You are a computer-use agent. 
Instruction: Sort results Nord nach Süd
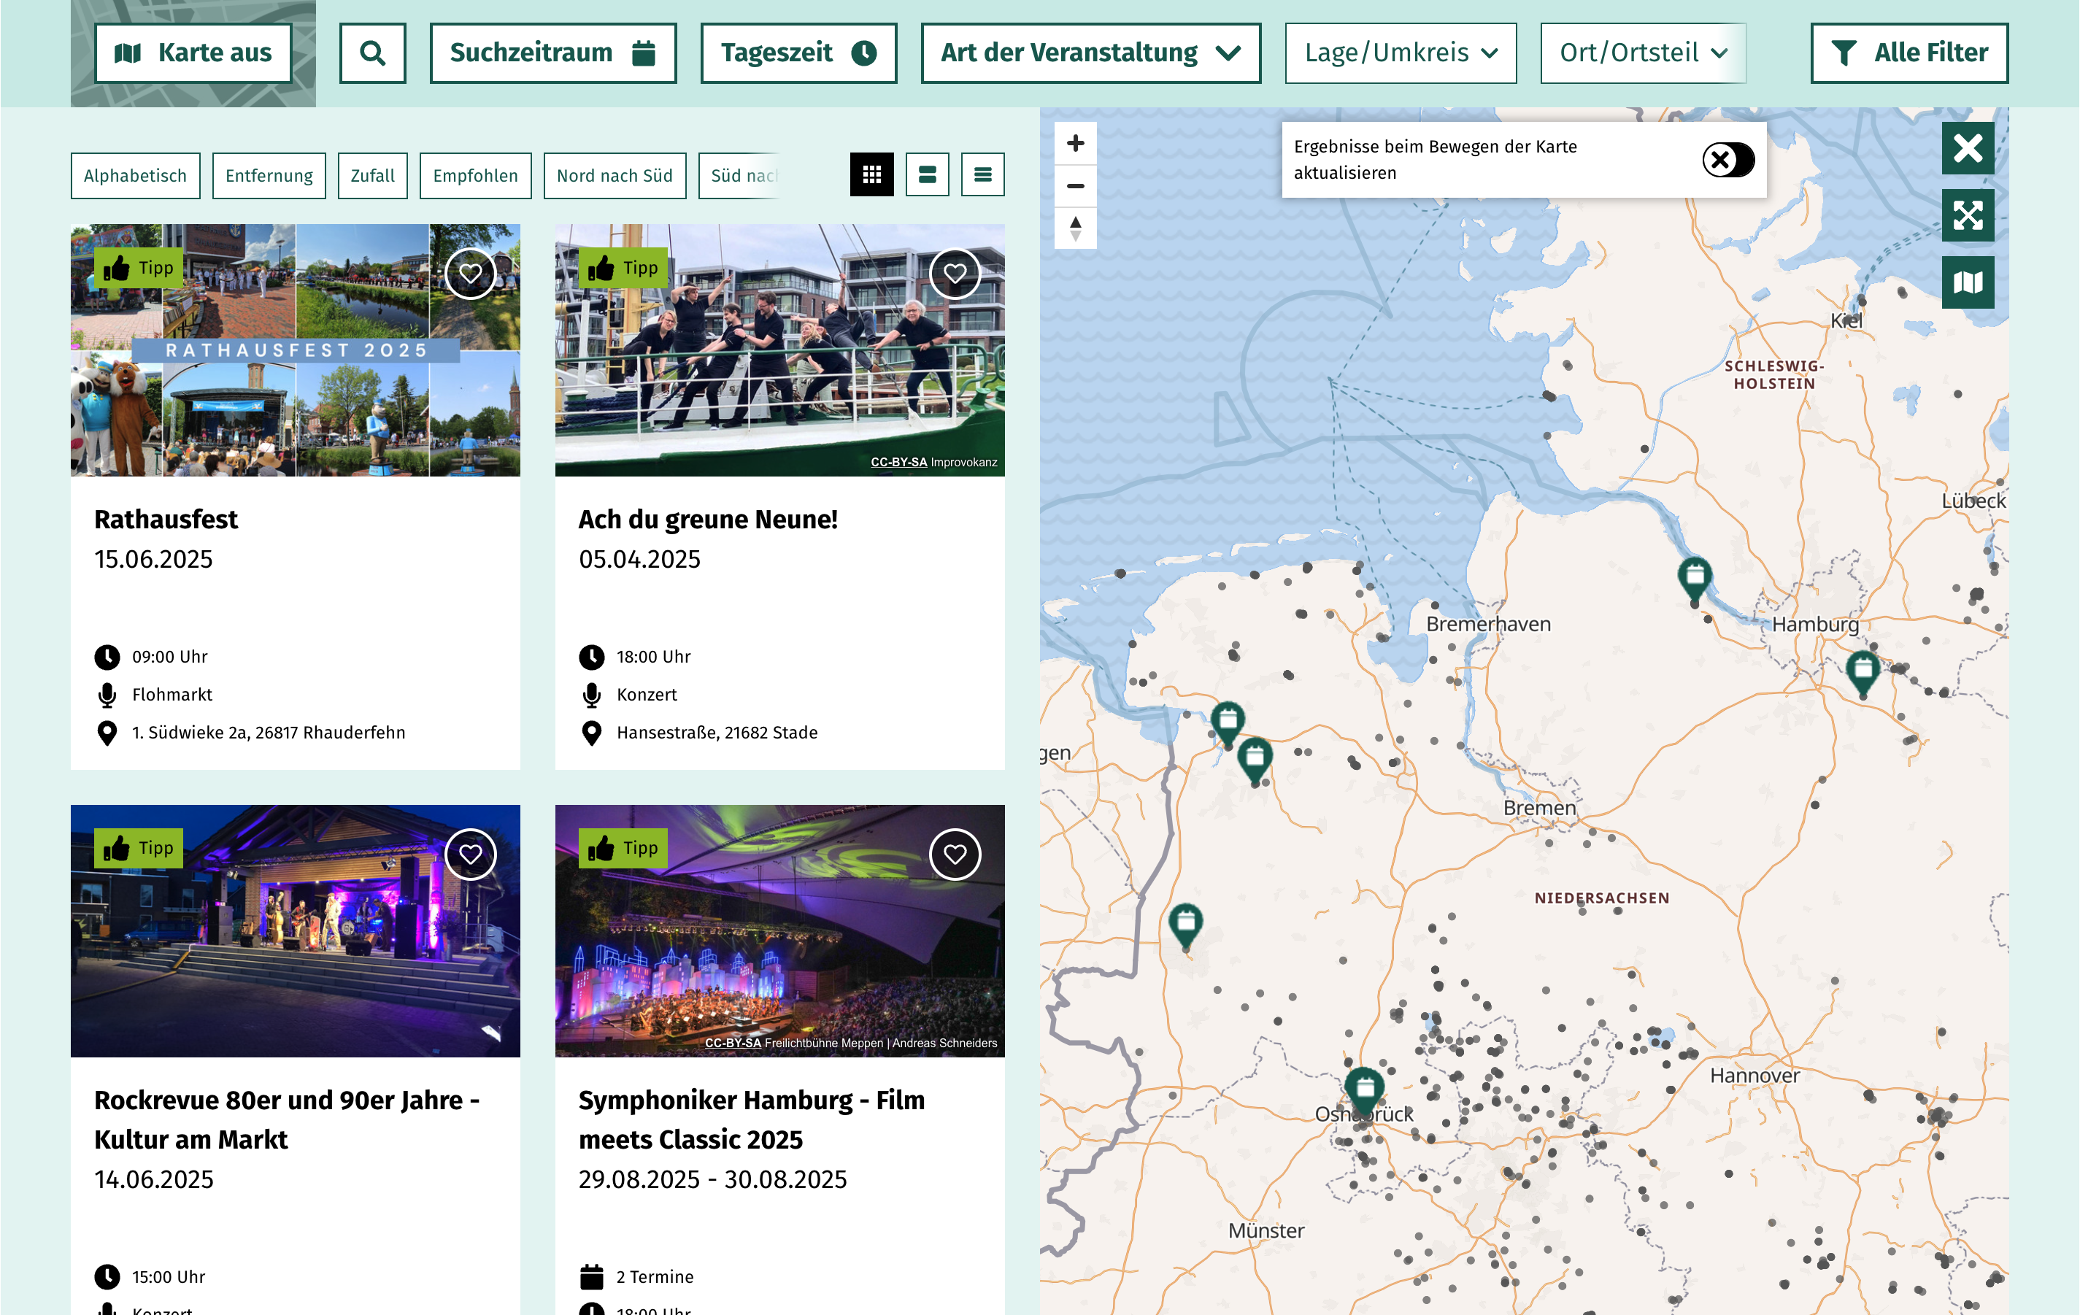pos(615,175)
